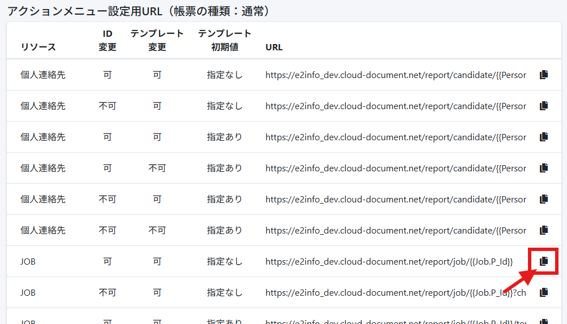Copy URL for first 個人連絡先 row (可, 可, 指定なし)

click(544, 75)
